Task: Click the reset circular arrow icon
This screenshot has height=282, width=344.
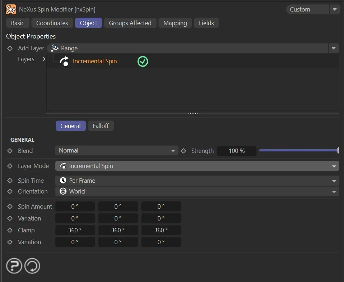Action: point(32,266)
